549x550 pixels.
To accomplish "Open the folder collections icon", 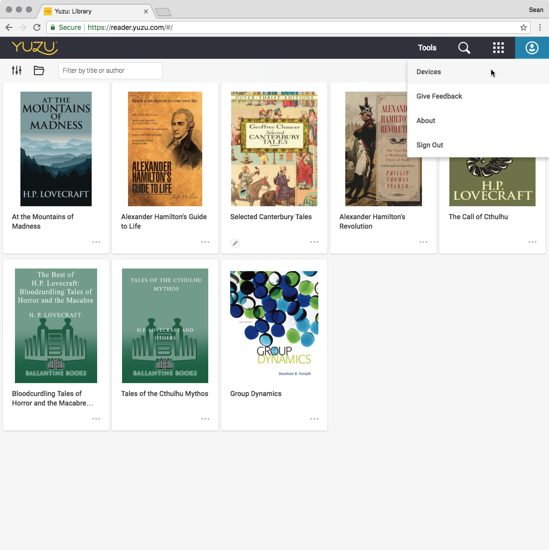I will click(x=39, y=71).
